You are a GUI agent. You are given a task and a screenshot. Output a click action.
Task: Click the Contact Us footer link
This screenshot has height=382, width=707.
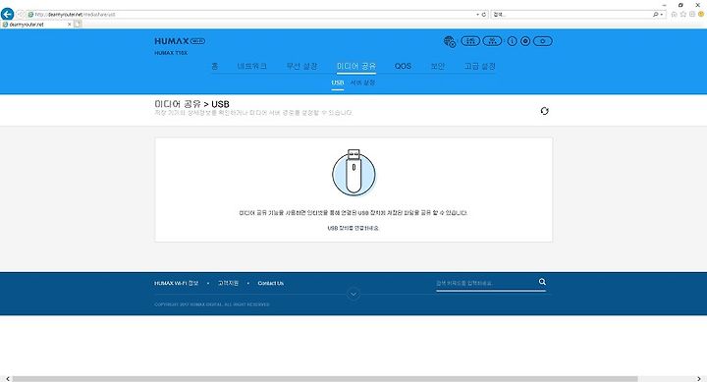click(271, 283)
